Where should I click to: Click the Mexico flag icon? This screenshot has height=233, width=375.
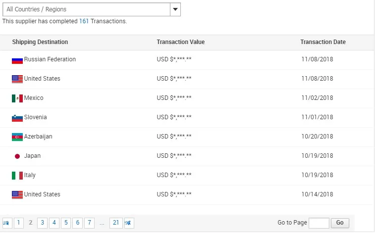tap(17, 98)
